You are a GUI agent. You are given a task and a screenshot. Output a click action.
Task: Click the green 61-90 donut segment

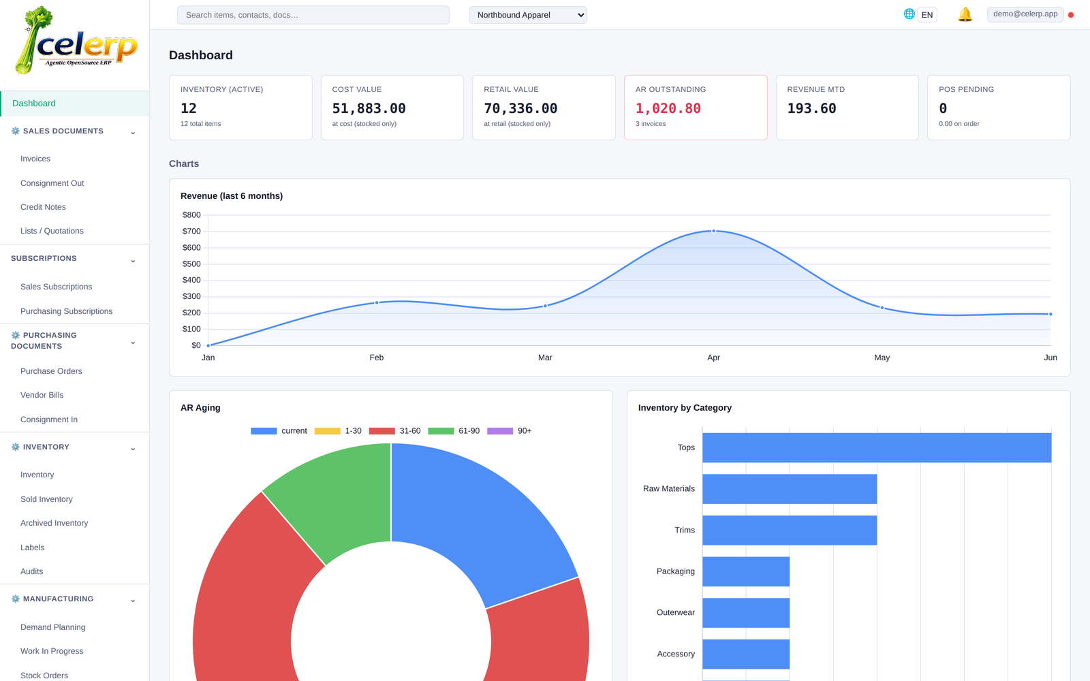coord(341,501)
